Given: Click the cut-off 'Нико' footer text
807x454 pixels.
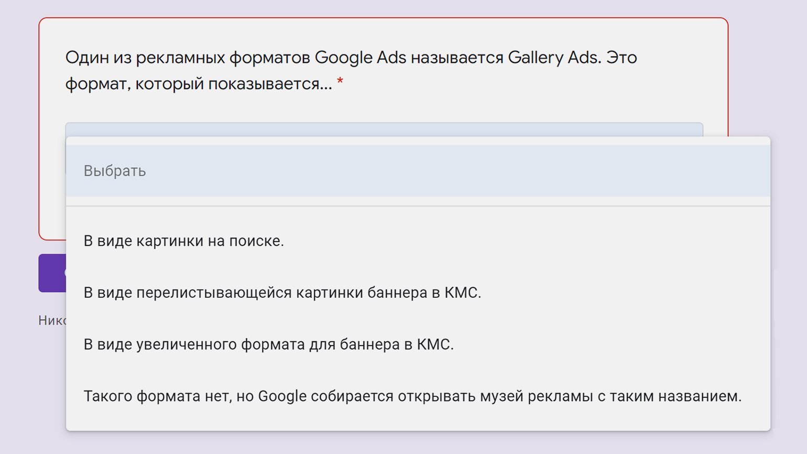Looking at the screenshot, I should point(52,320).
